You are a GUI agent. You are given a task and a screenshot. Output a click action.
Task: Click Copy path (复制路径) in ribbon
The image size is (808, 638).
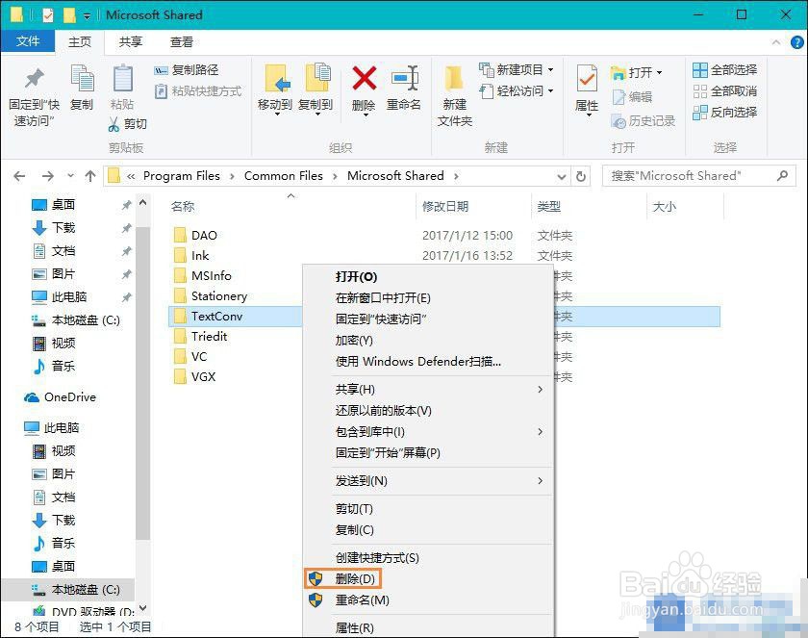[186, 69]
